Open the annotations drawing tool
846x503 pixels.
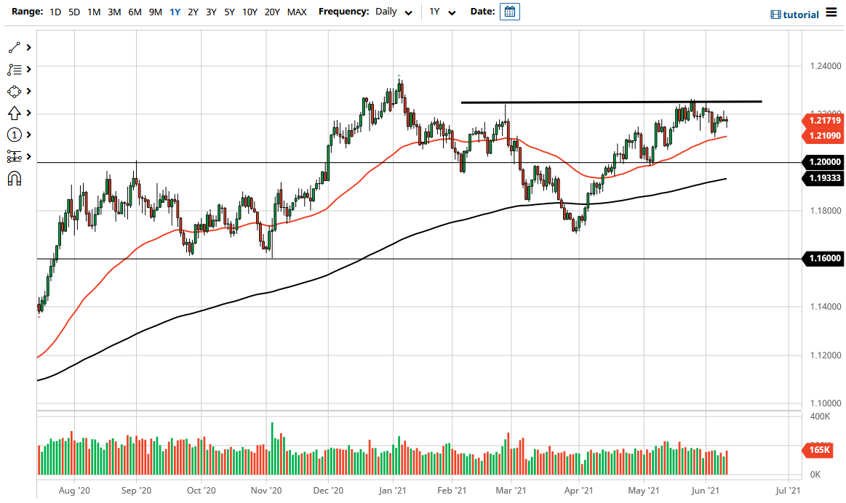[15, 69]
